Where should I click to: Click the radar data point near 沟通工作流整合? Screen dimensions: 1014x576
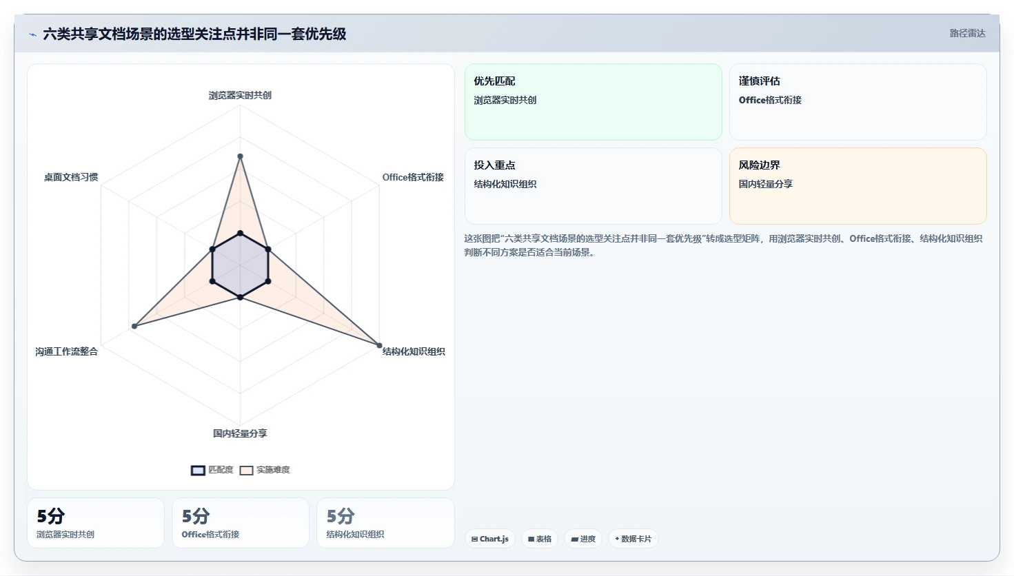tap(134, 326)
